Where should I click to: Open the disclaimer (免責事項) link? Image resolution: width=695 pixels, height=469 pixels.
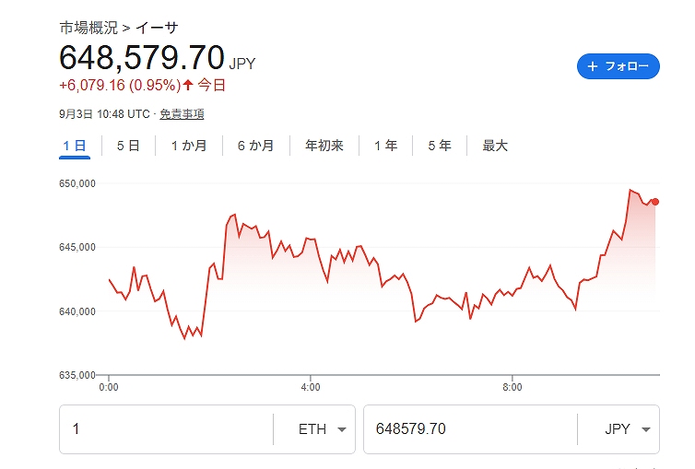(182, 114)
